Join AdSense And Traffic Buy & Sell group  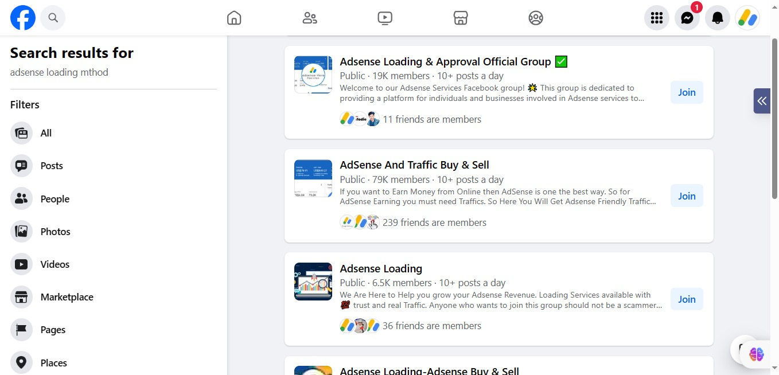point(687,196)
